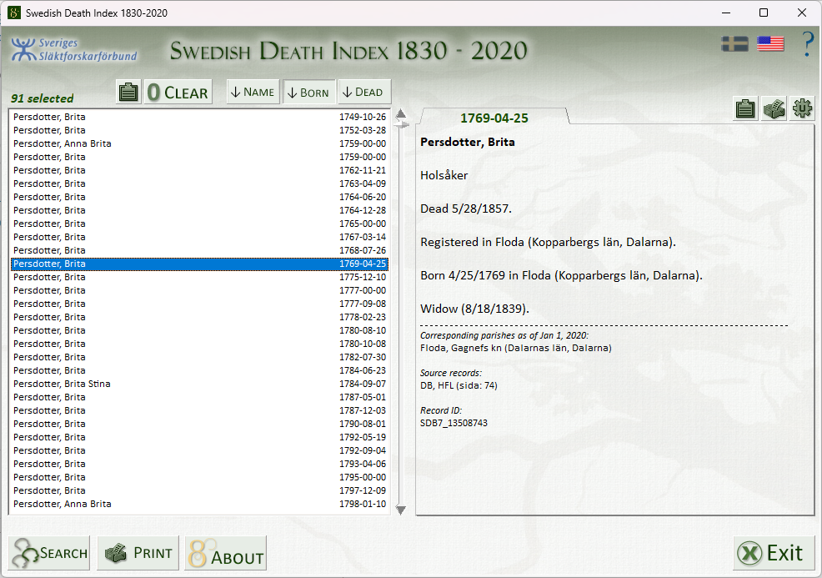
Task: Select Persdotter, Brita born 1752-03-28
Action: (x=200, y=130)
